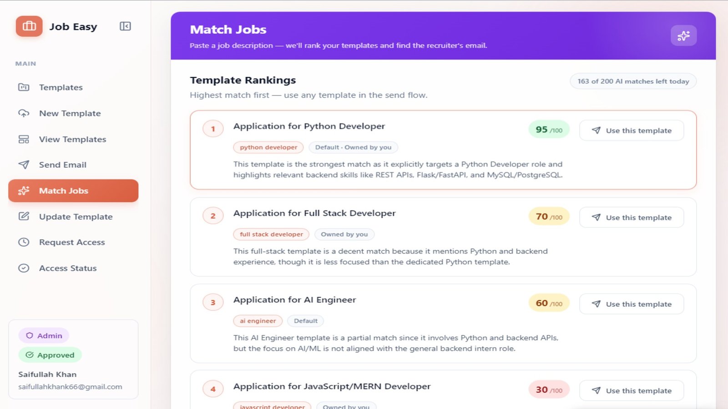Use the AI Engineer template
728x409 pixels.
click(632, 304)
